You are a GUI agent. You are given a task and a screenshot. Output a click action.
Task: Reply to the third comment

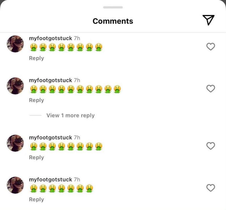tap(36, 158)
